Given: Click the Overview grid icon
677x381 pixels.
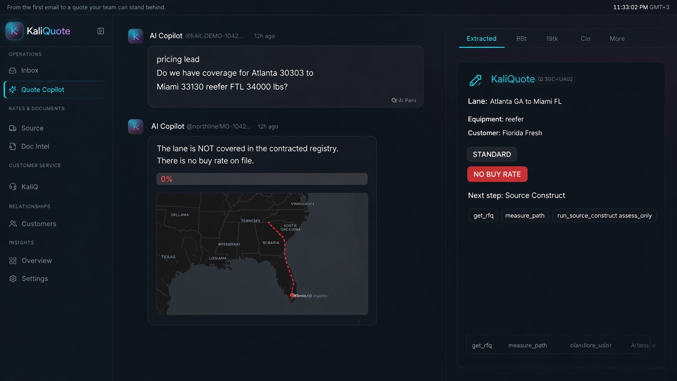Looking at the screenshot, I should click(13, 260).
